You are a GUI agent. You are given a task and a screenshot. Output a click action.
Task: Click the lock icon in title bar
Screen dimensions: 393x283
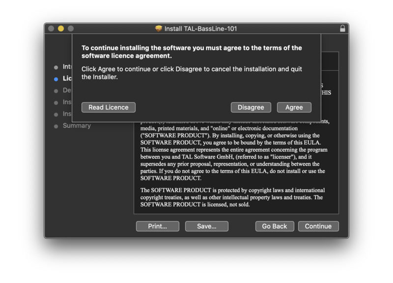342,28
